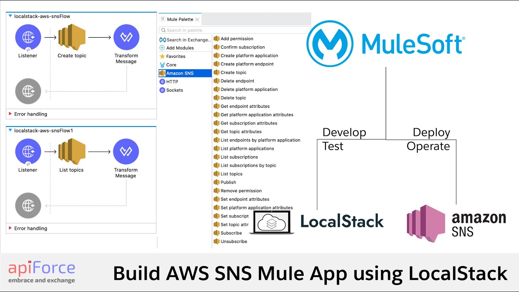This screenshot has height=292, width=519.
Task: Click the Search in Exchange icon
Action: pos(163,40)
